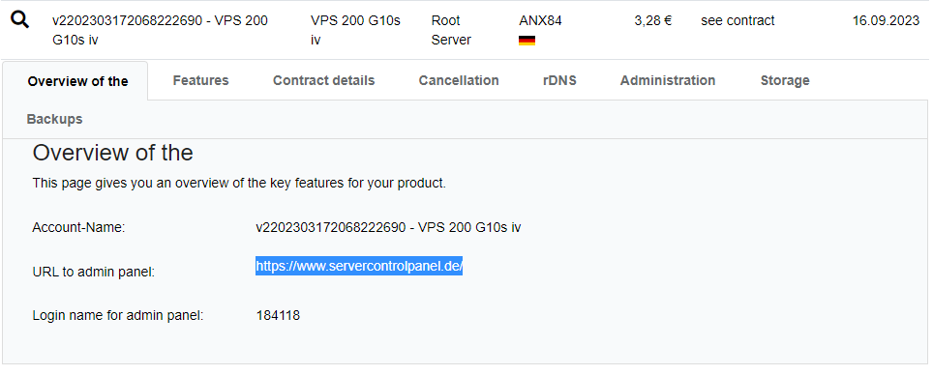Image resolution: width=933 pixels, height=375 pixels.
Task: Open the Storage tab
Action: (785, 80)
